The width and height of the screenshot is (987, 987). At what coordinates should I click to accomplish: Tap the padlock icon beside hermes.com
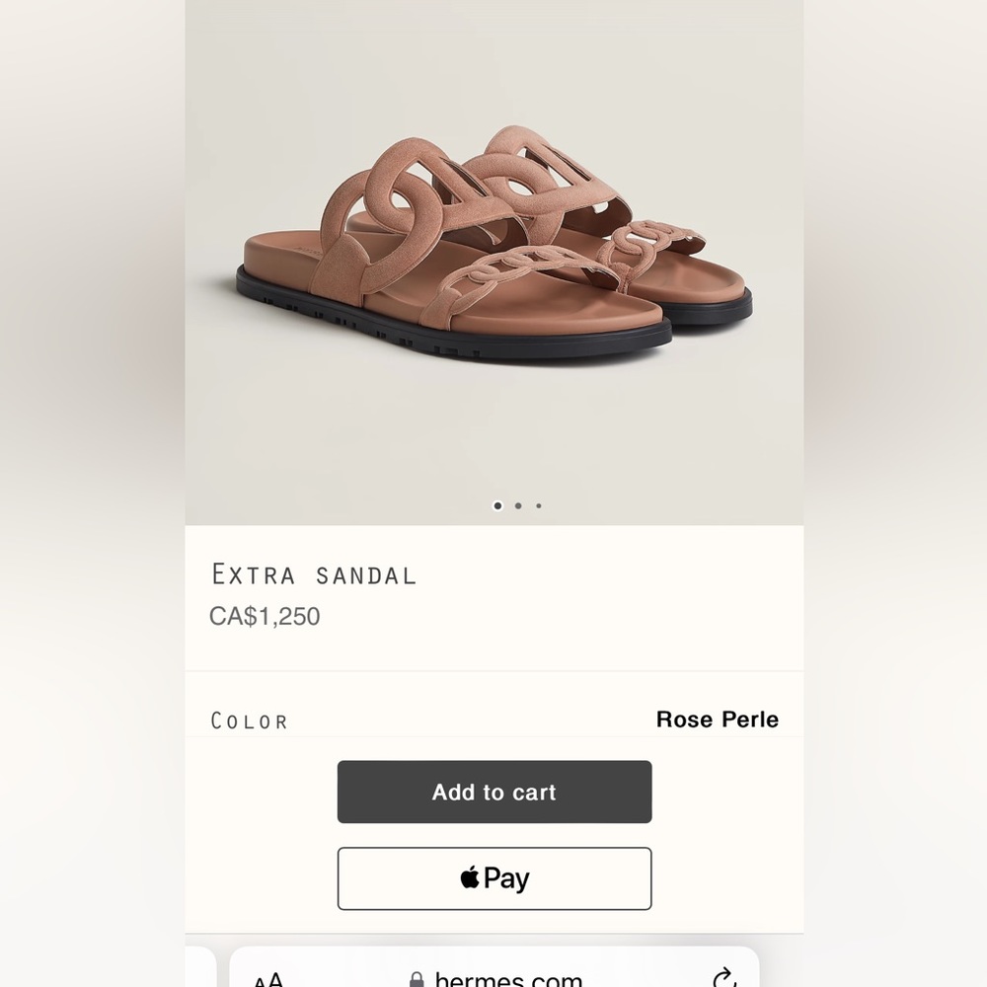pos(417,980)
